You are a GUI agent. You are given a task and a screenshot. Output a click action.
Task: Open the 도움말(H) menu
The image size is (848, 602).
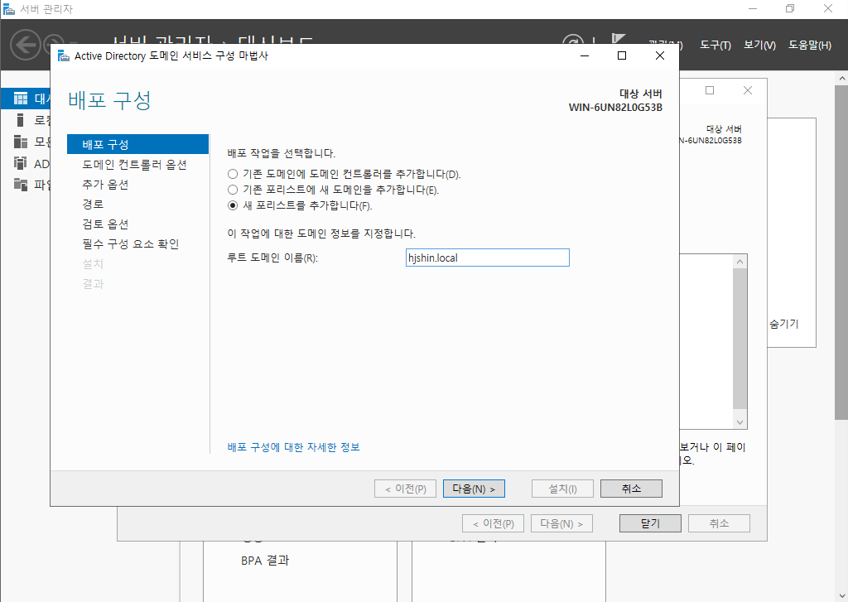click(x=810, y=46)
